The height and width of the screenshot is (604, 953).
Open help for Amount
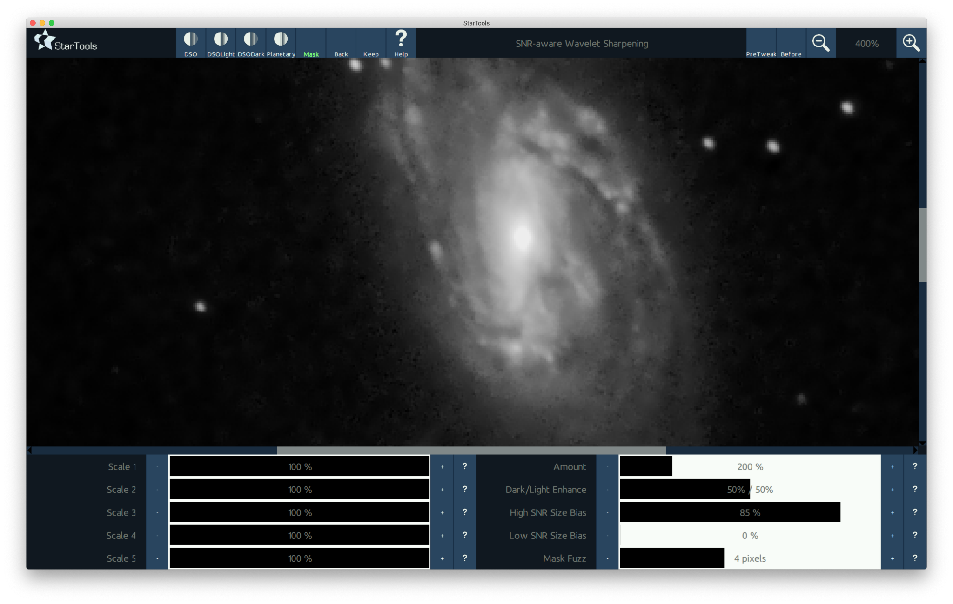[915, 466]
